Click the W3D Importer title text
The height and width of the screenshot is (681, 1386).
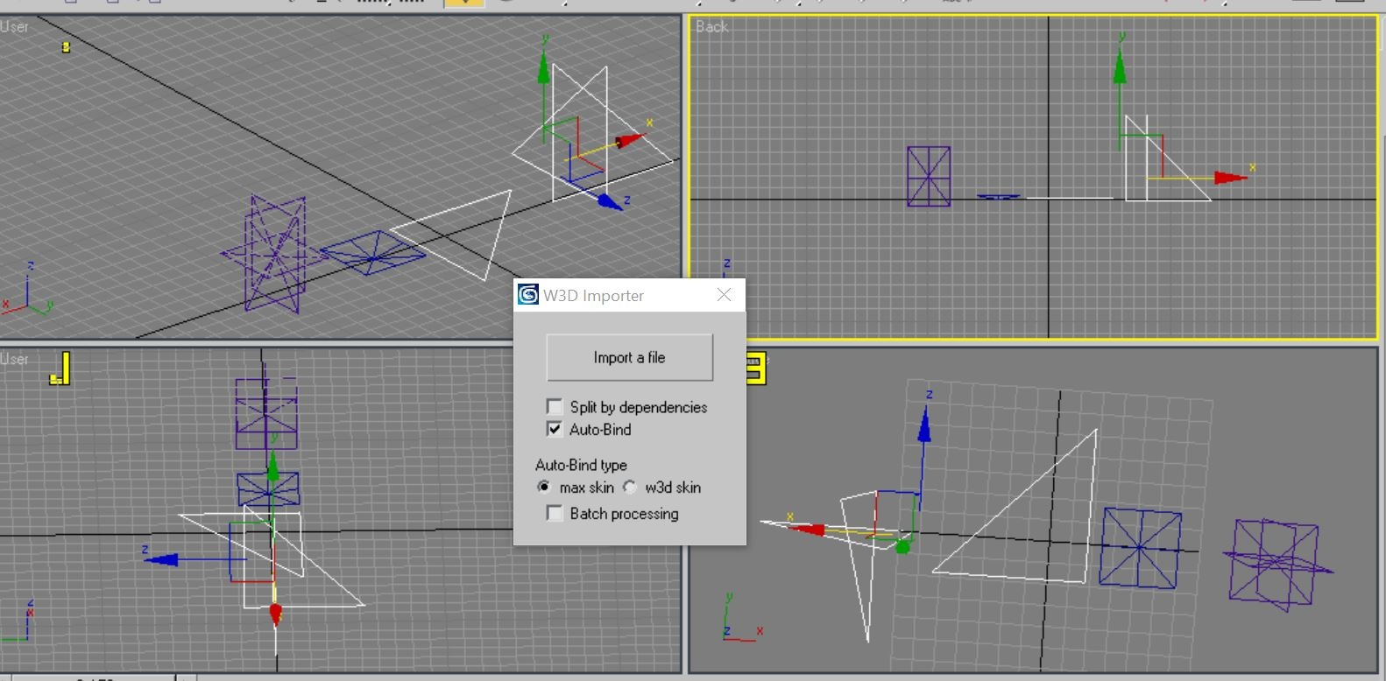(x=593, y=296)
